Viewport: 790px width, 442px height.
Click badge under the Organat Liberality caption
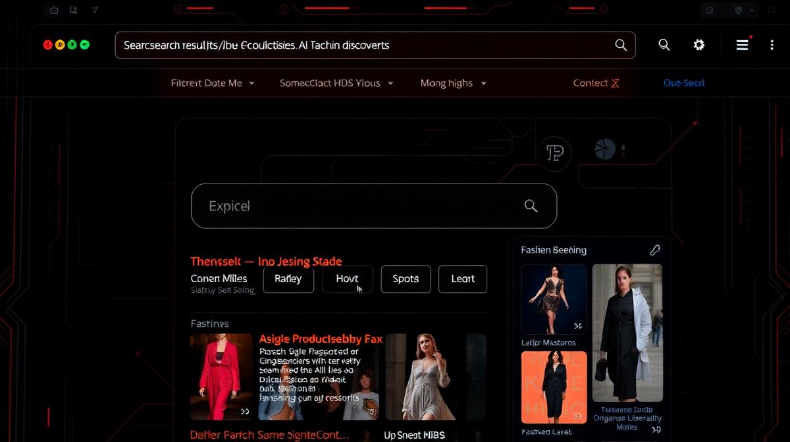coord(656,430)
